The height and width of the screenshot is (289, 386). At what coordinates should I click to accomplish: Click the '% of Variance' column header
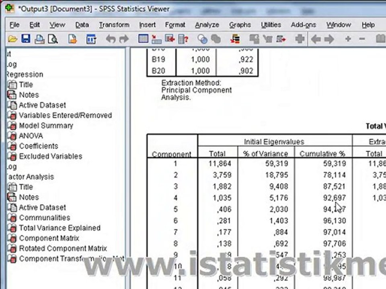tap(266, 154)
